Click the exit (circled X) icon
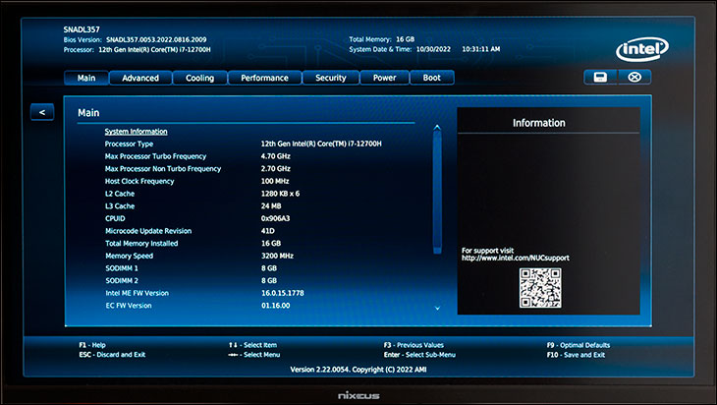 pyautogui.click(x=634, y=78)
